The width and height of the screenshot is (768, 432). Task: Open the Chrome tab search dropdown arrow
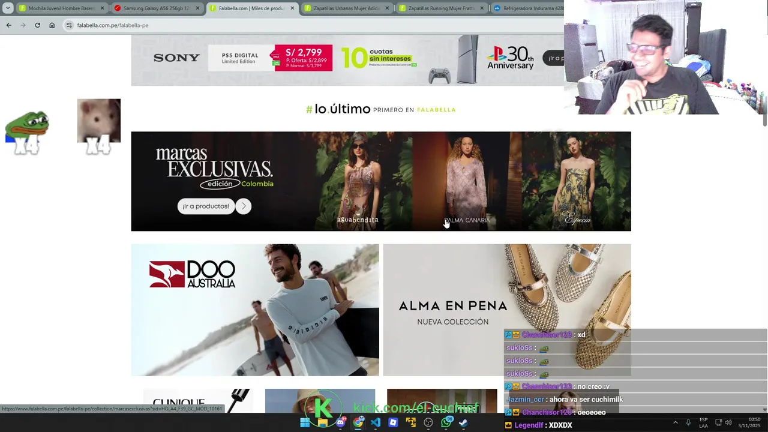8,8
